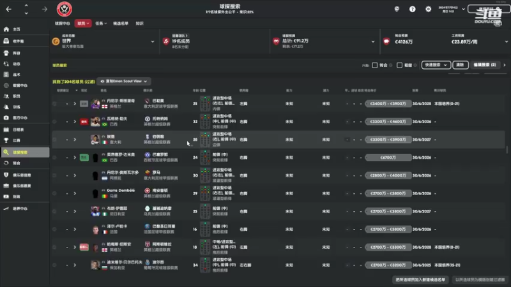Viewport: 511px width, 287px height.
Task: Open the help question mark icon
Action: click(x=412, y=9)
